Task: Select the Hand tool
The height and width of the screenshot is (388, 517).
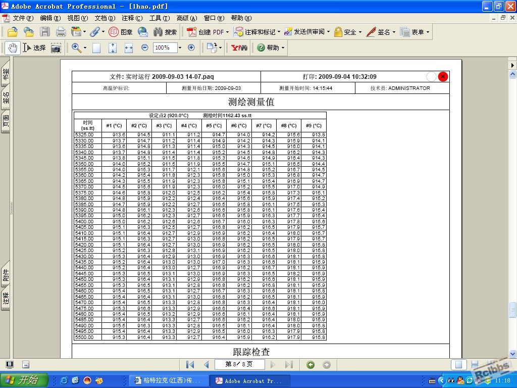Action: [x=13, y=48]
